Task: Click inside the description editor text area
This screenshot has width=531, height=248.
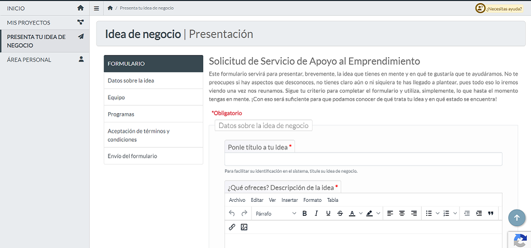Action: click(x=364, y=241)
